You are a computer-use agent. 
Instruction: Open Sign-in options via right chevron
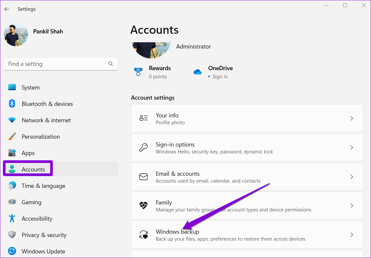(351, 148)
